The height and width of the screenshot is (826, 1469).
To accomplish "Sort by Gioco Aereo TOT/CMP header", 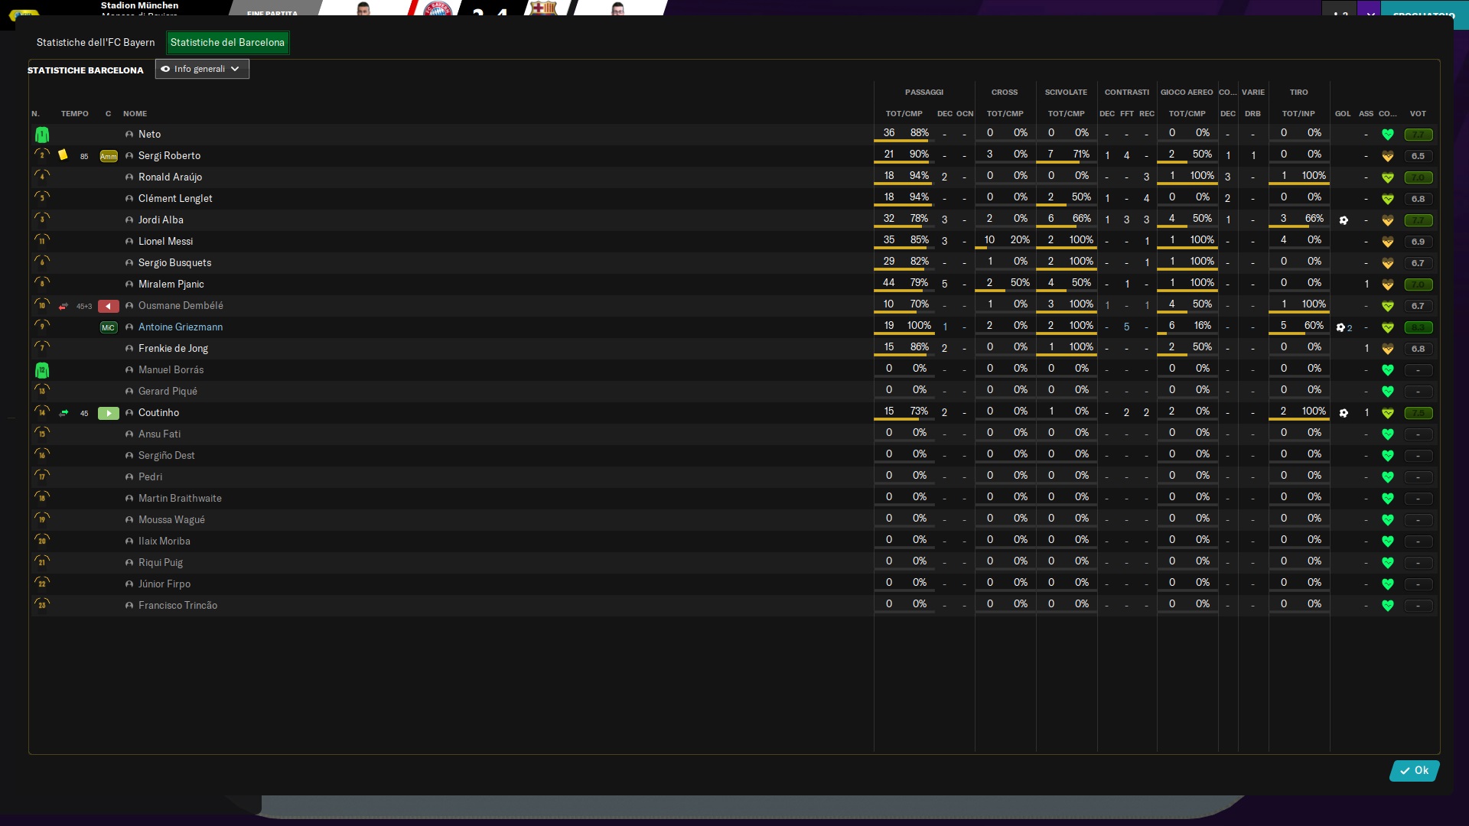I will [1187, 114].
